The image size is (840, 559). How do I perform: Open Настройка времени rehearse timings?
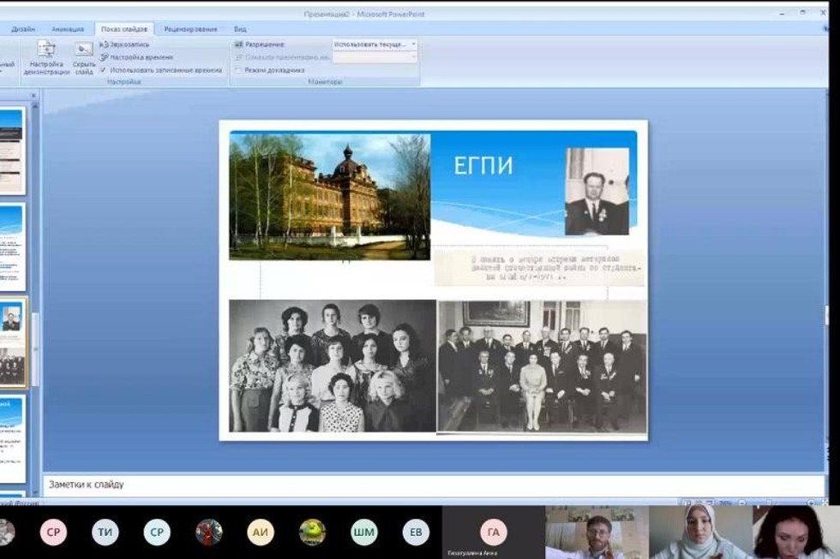pos(135,57)
